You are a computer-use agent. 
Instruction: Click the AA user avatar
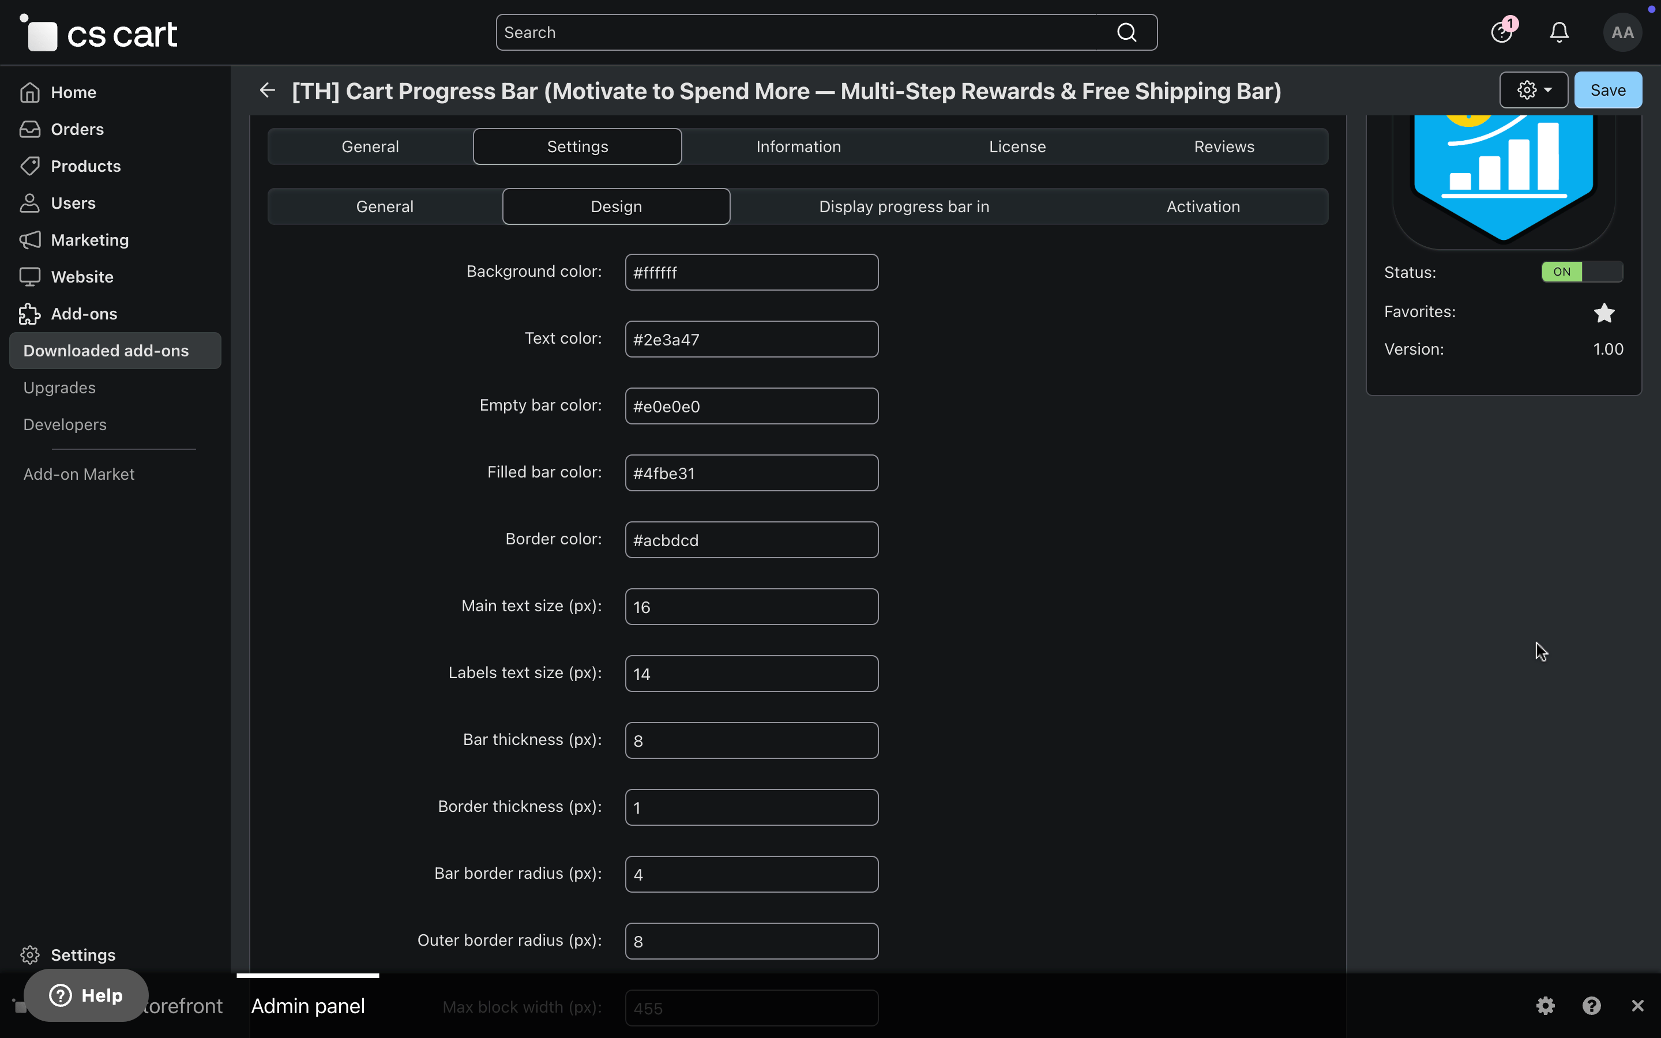pyautogui.click(x=1622, y=32)
